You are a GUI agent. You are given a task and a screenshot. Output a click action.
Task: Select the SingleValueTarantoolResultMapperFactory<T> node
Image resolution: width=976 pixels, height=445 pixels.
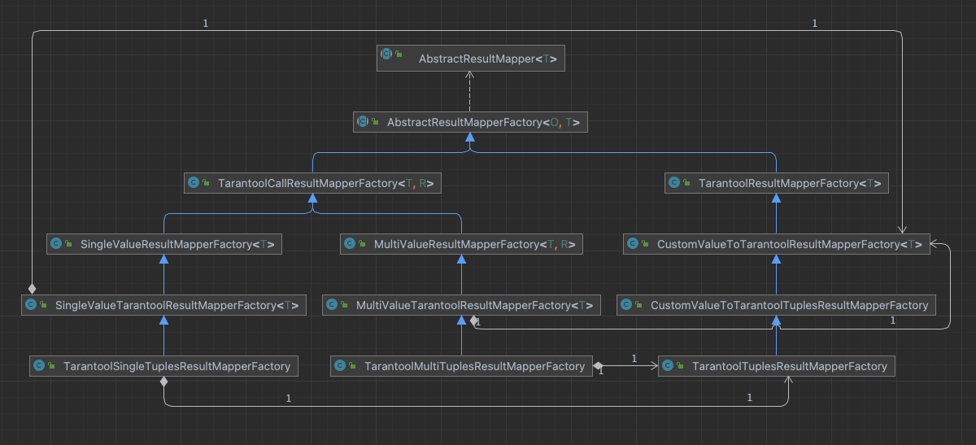164,305
